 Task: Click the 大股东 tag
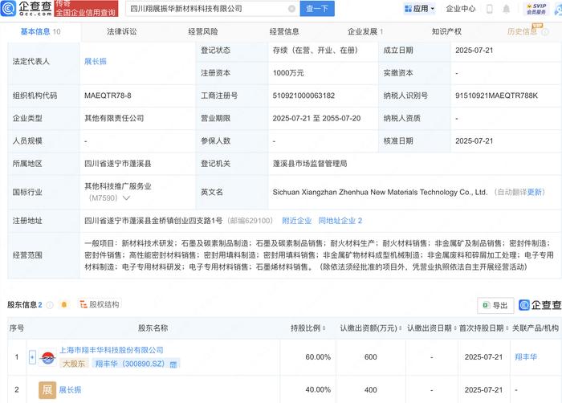coord(74,364)
